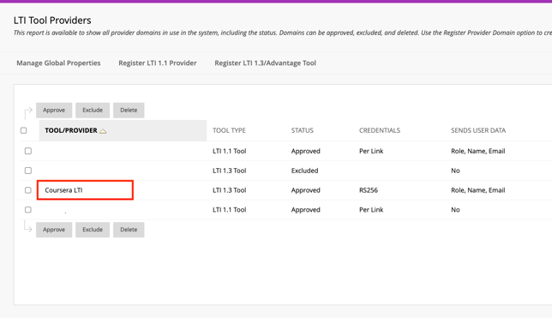Click the CREDENTIALS column header
This screenshot has width=552, height=318.
click(380, 130)
